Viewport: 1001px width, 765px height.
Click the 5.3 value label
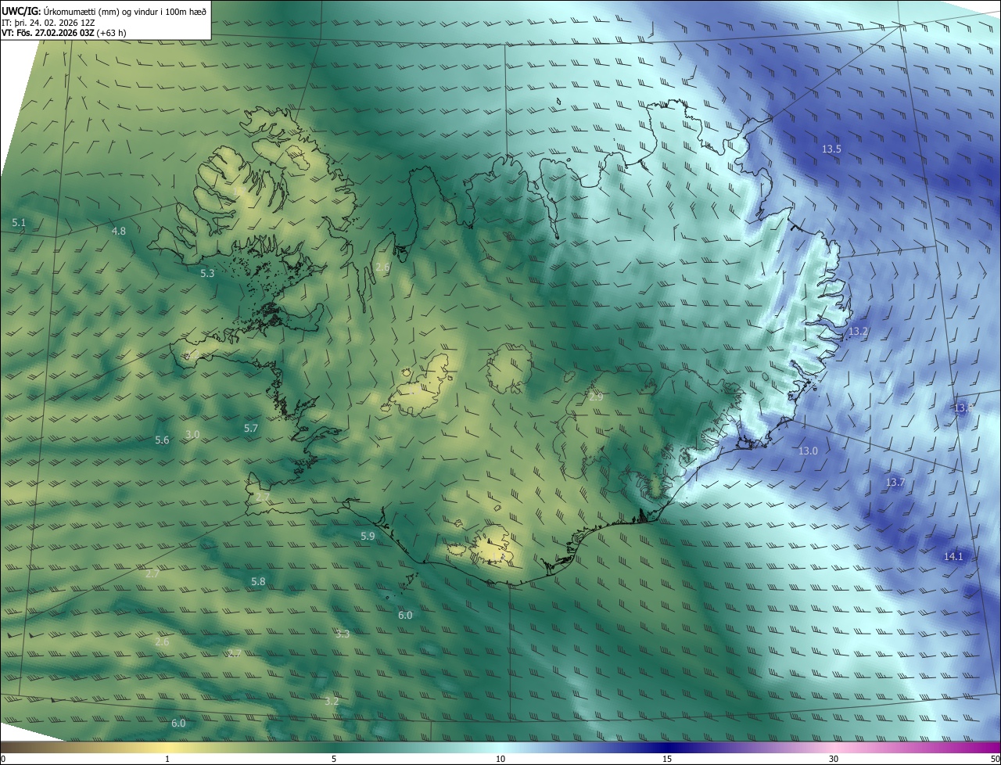[207, 274]
